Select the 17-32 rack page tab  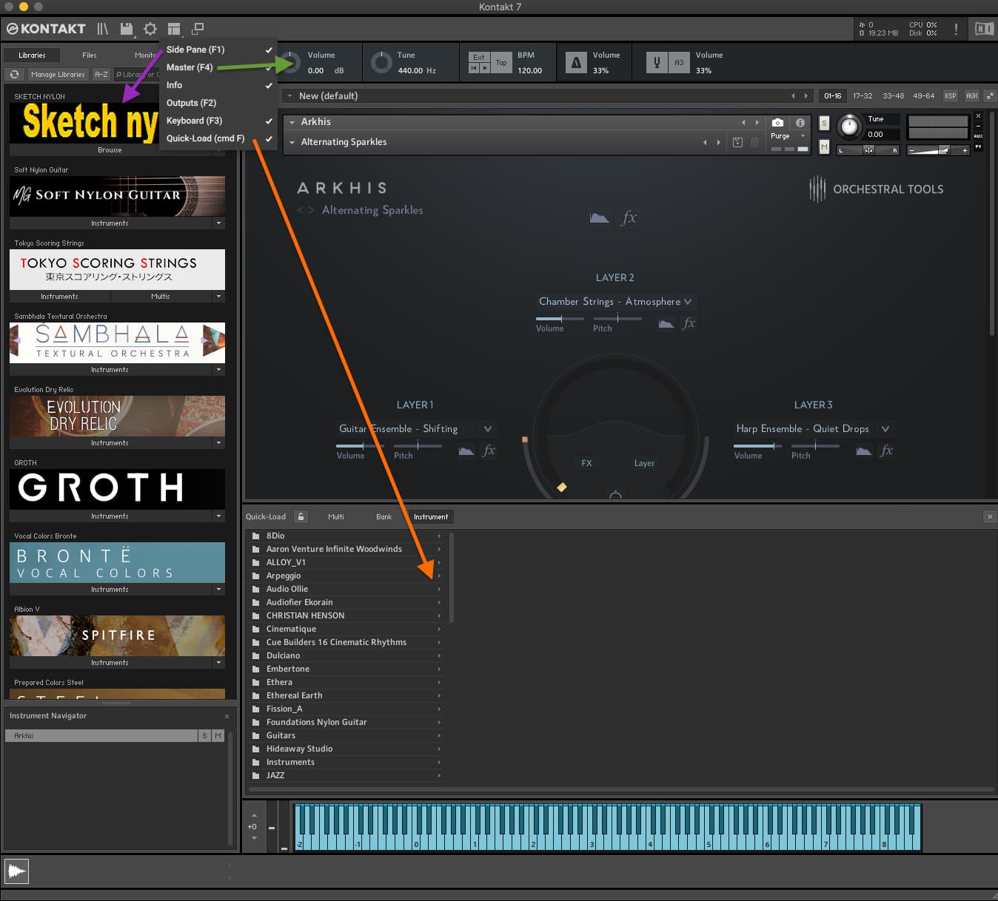coord(863,96)
